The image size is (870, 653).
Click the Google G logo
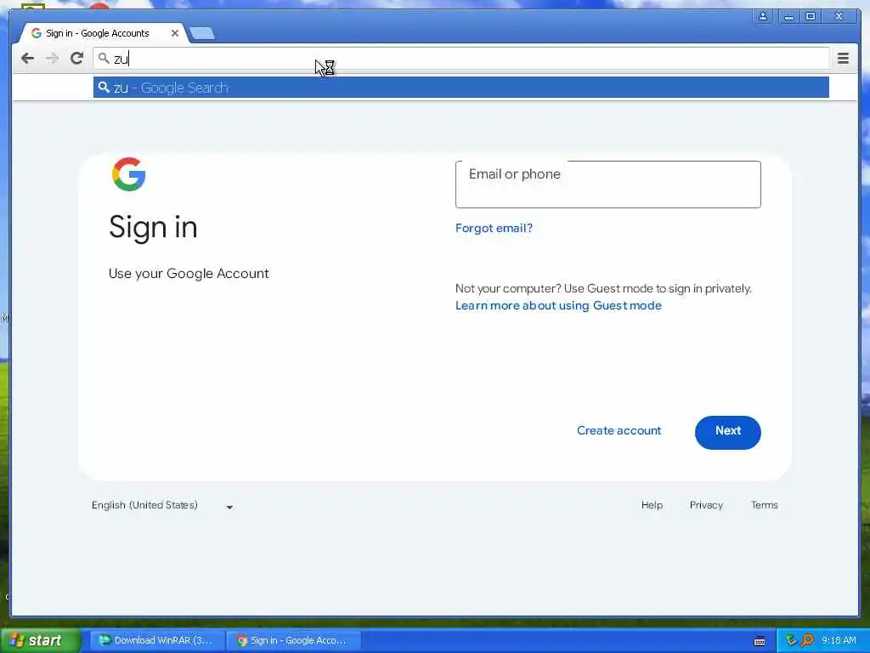pos(129,174)
